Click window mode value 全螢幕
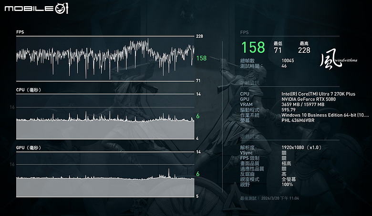 (289, 179)
